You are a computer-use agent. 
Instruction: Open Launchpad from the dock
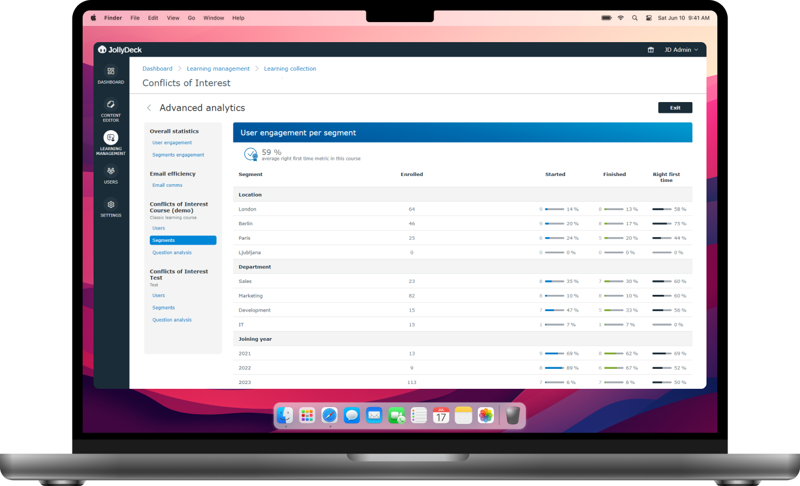point(307,415)
